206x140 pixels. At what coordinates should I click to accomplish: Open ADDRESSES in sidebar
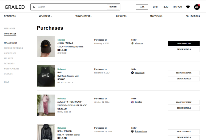tap(10, 53)
